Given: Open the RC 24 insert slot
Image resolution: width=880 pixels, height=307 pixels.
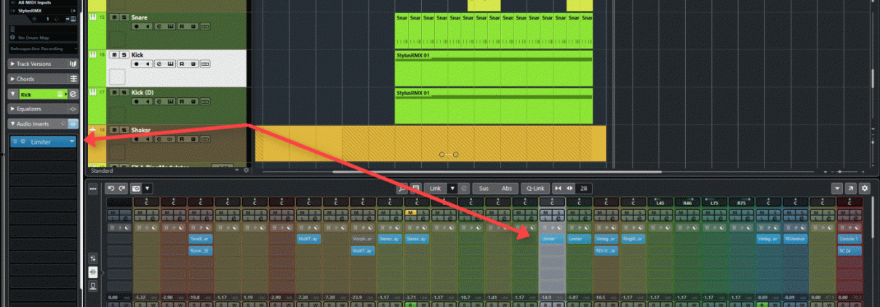Looking at the screenshot, I should point(849,250).
